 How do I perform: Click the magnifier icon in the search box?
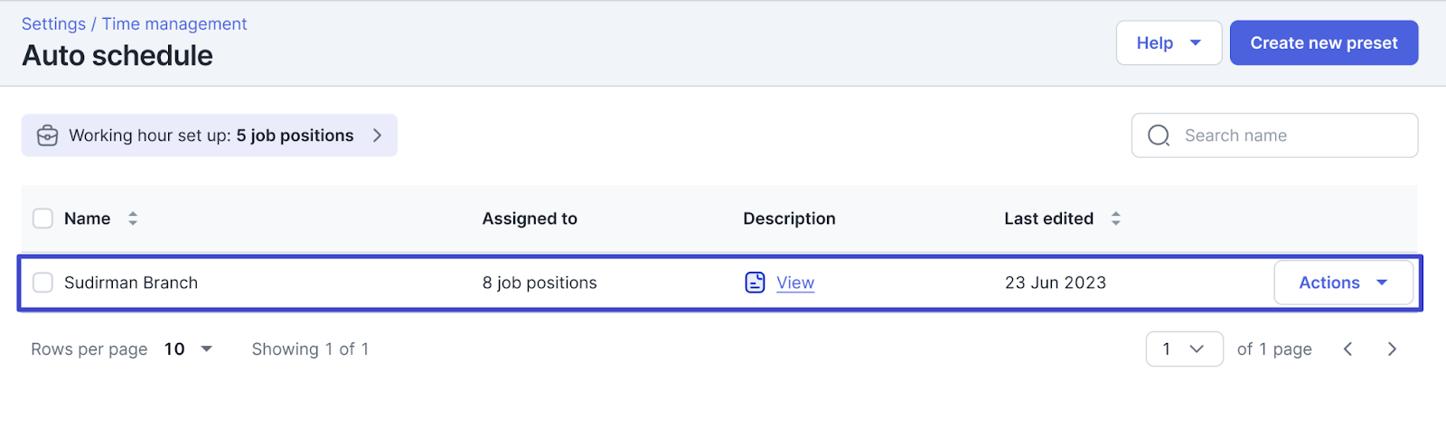click(1159, 135)
